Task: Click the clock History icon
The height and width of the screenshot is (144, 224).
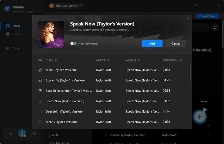Action: point(8,34)
